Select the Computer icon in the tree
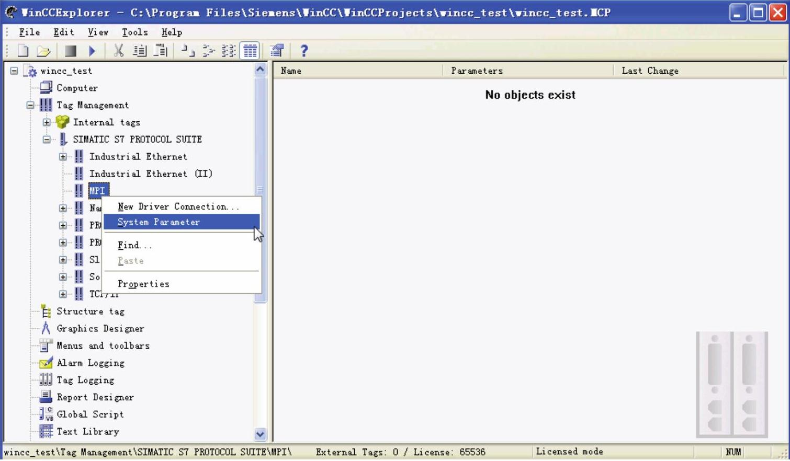This screenshot has width=790, height=461. point(46,87)
